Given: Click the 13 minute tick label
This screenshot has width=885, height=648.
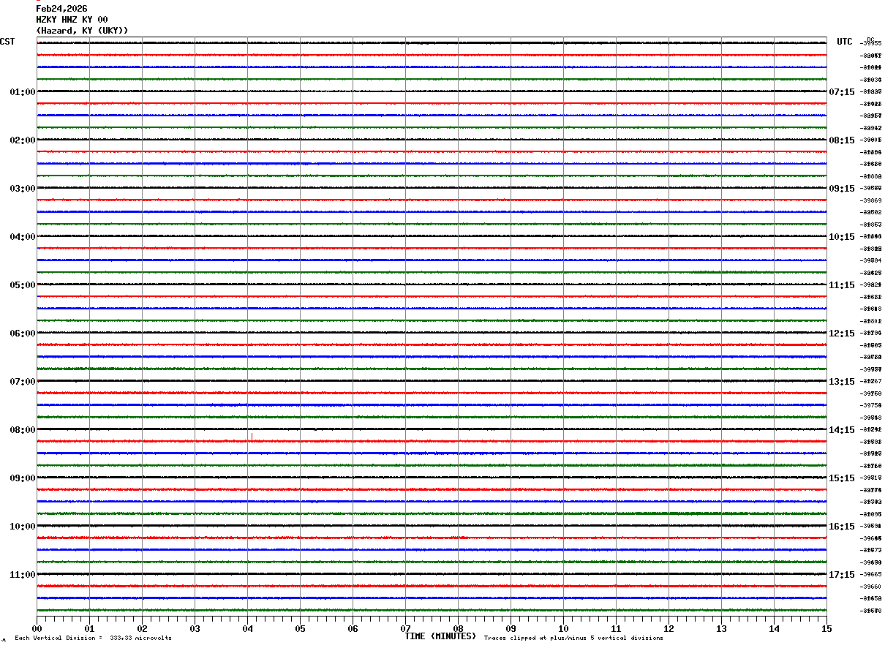Looking at the screenshot, I should [x=721, y=628].
